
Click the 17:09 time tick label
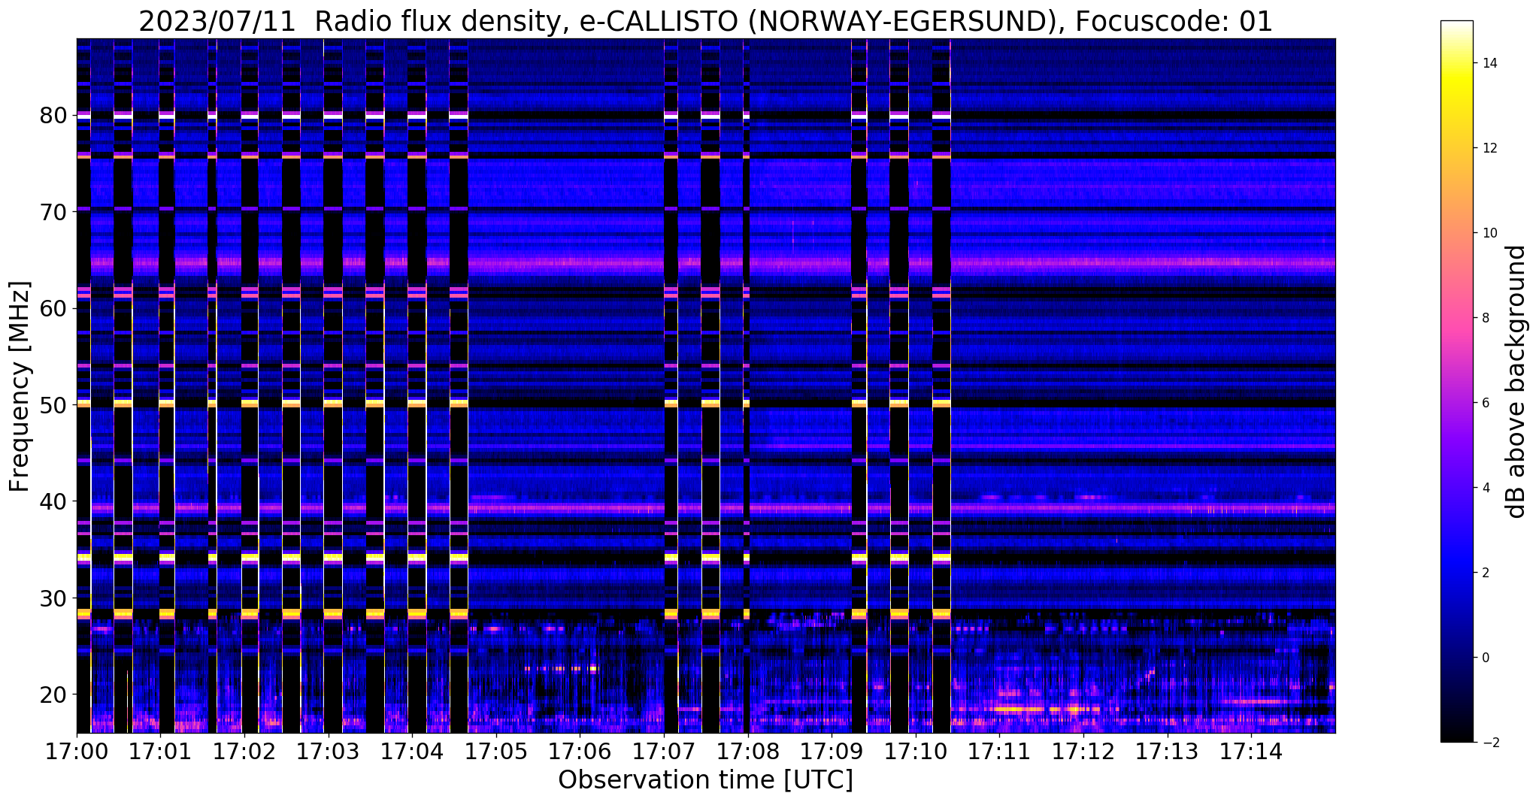832,751
